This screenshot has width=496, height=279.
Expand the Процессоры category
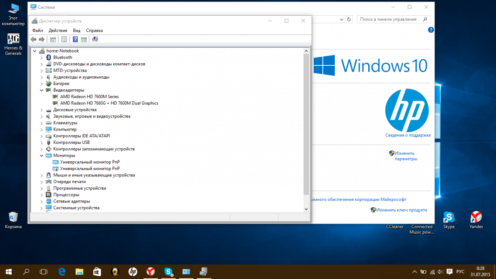(x=42, y=195)
